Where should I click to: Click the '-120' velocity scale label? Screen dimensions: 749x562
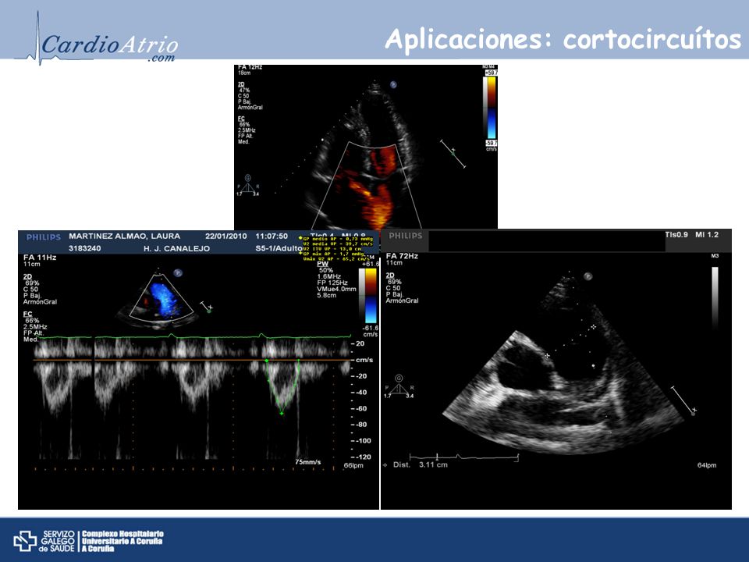[364, 457]
